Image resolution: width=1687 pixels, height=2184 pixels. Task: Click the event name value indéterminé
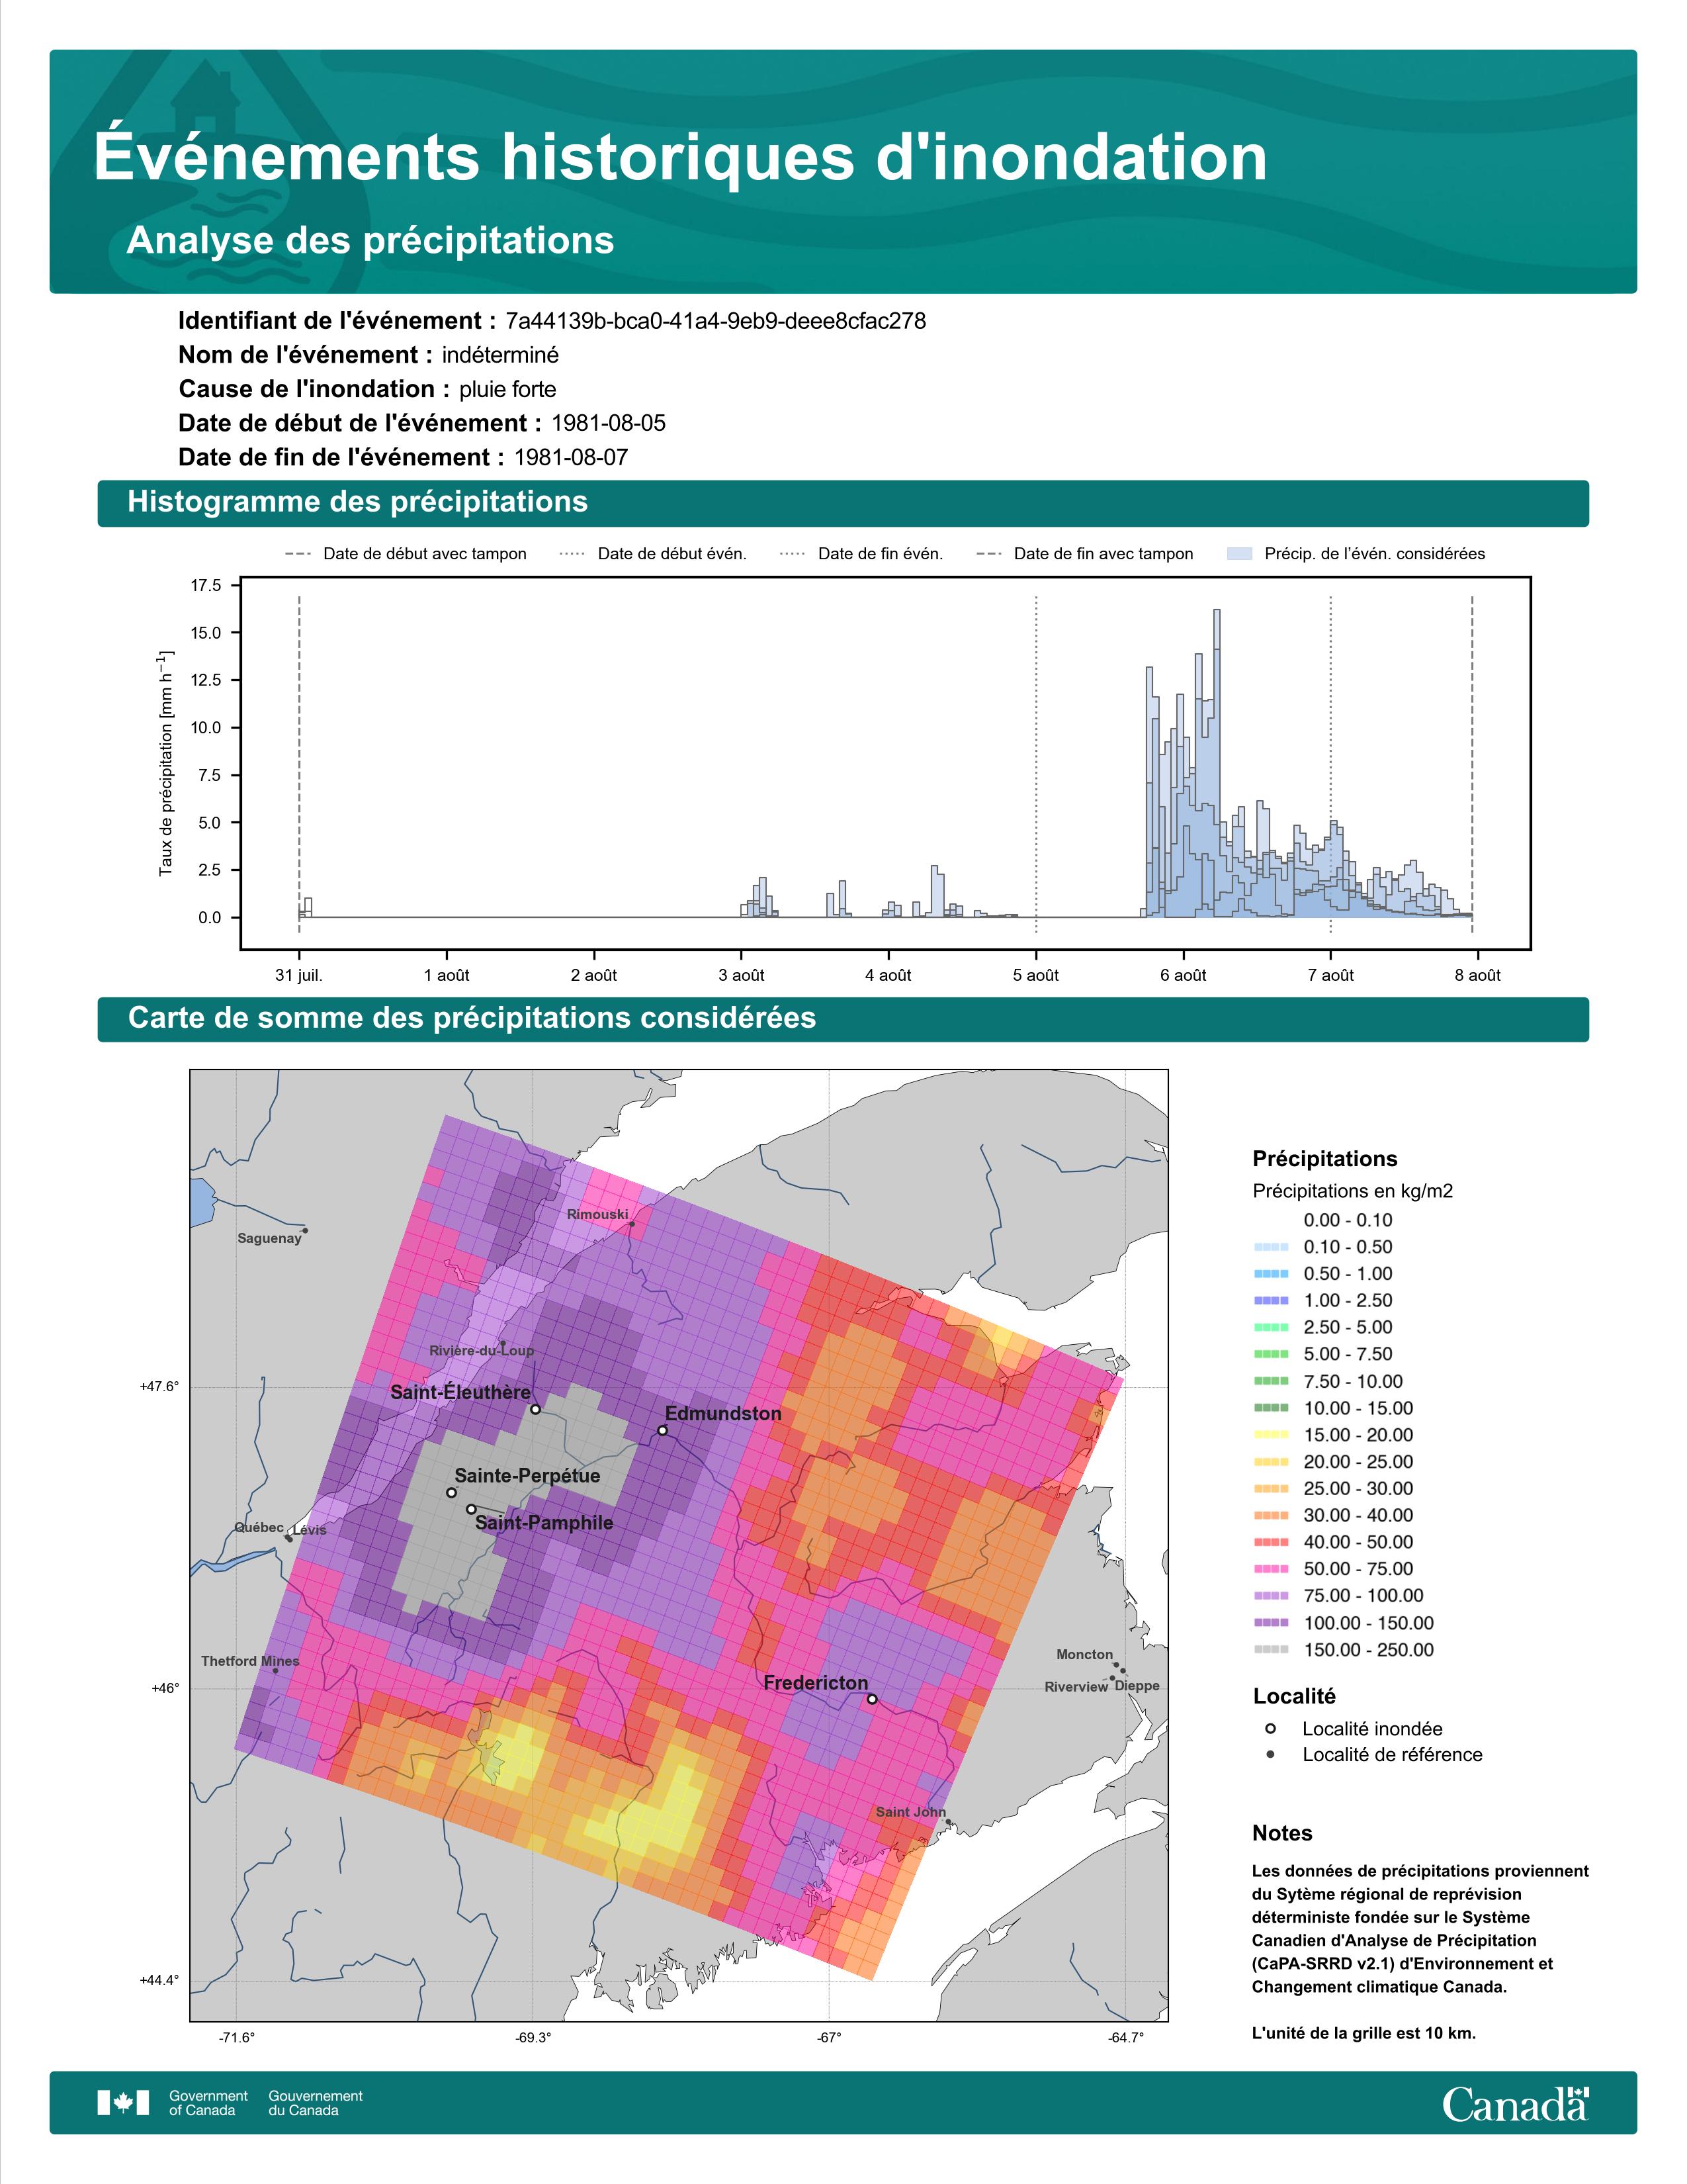[x=499, y=355]
